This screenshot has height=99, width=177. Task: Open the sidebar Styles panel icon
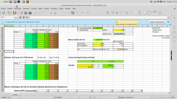click(x=174, y=28)
